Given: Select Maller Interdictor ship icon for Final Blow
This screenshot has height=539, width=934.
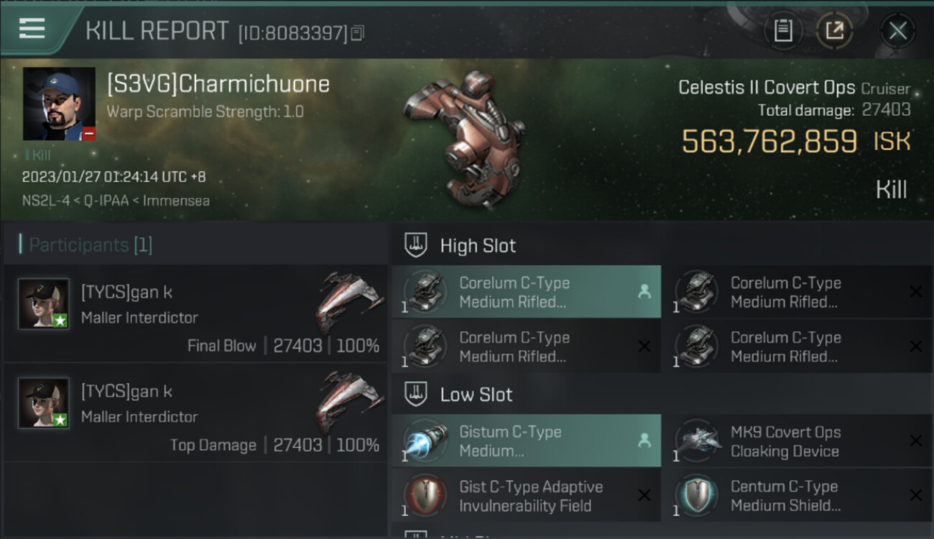Looking at the screenshot, I should tap(350, 302).
